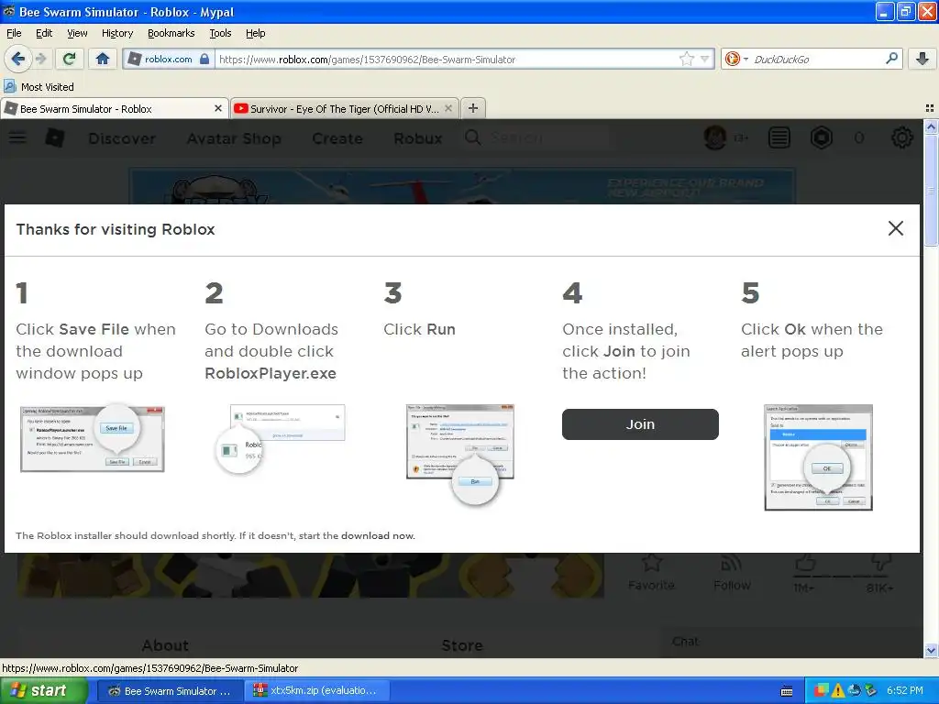This screenshot has width=939, height=704.
Task: Switch to xtx5km.zip taskbar item
Action: [x=316, y=691]
